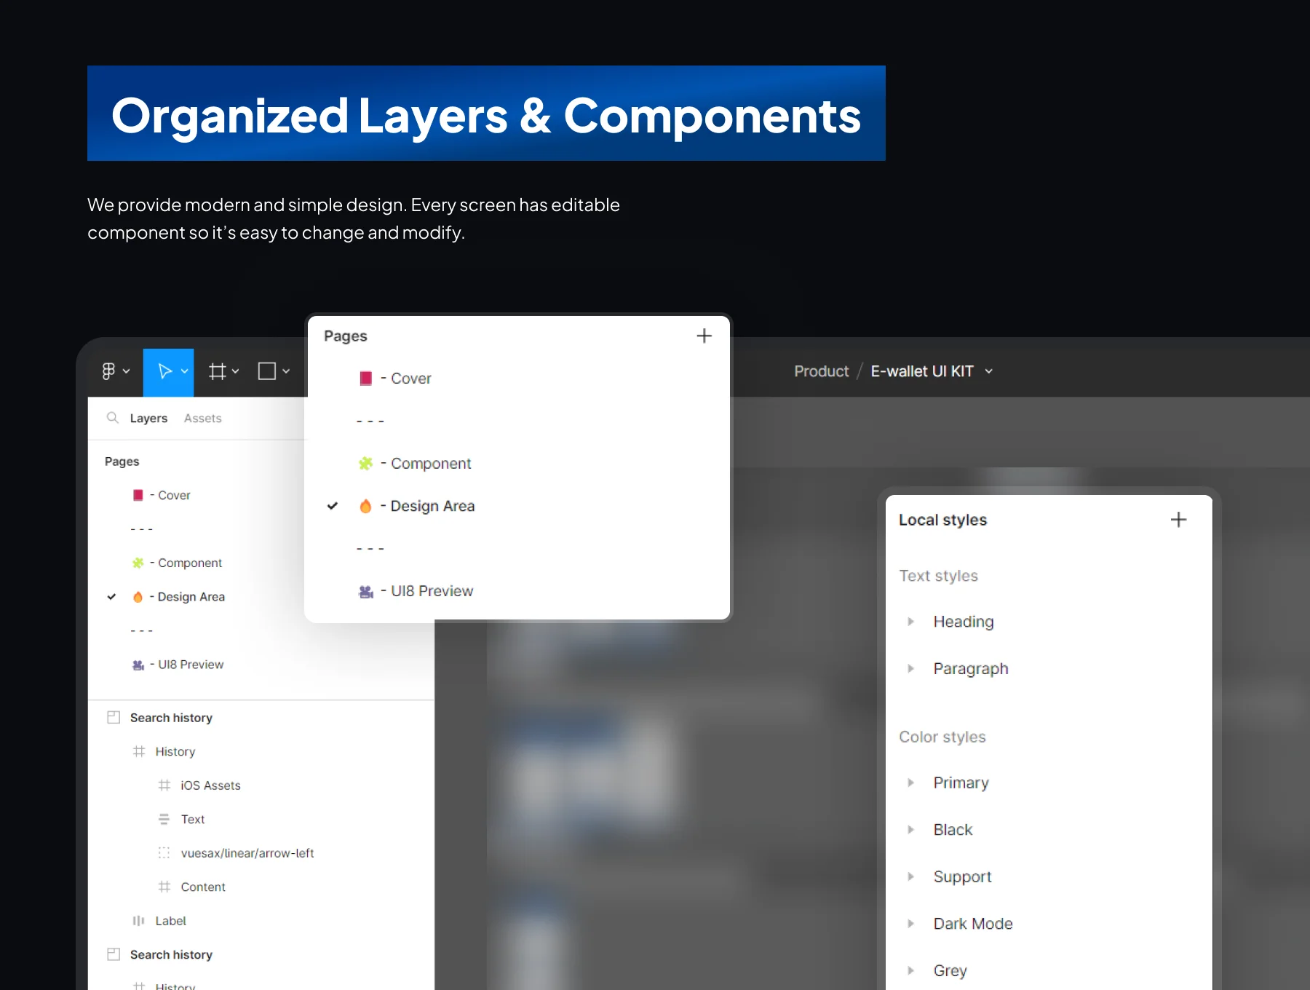Expand Heading text styles

(x=910, y=622)
